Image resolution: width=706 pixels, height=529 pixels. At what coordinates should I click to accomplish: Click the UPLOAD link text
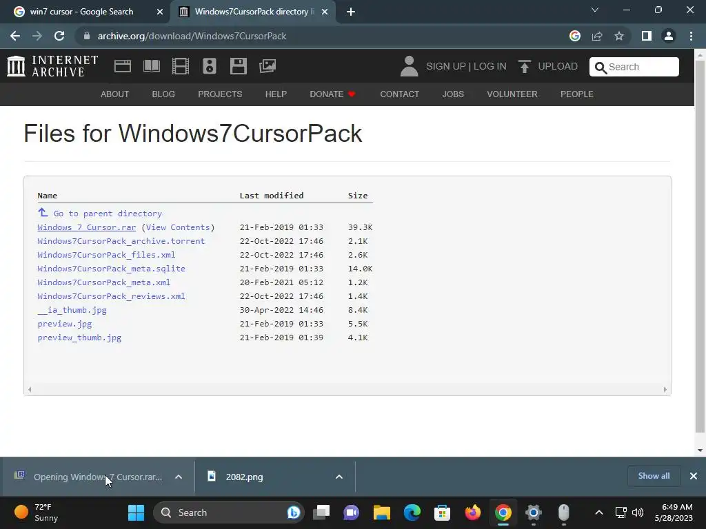558,66
